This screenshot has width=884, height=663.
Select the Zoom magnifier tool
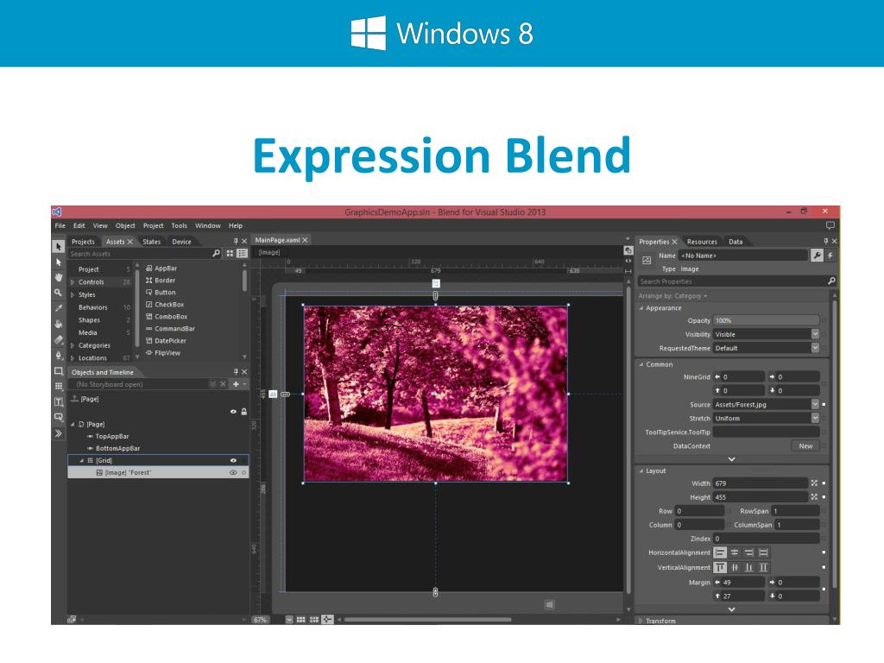(x=59, y=293)
